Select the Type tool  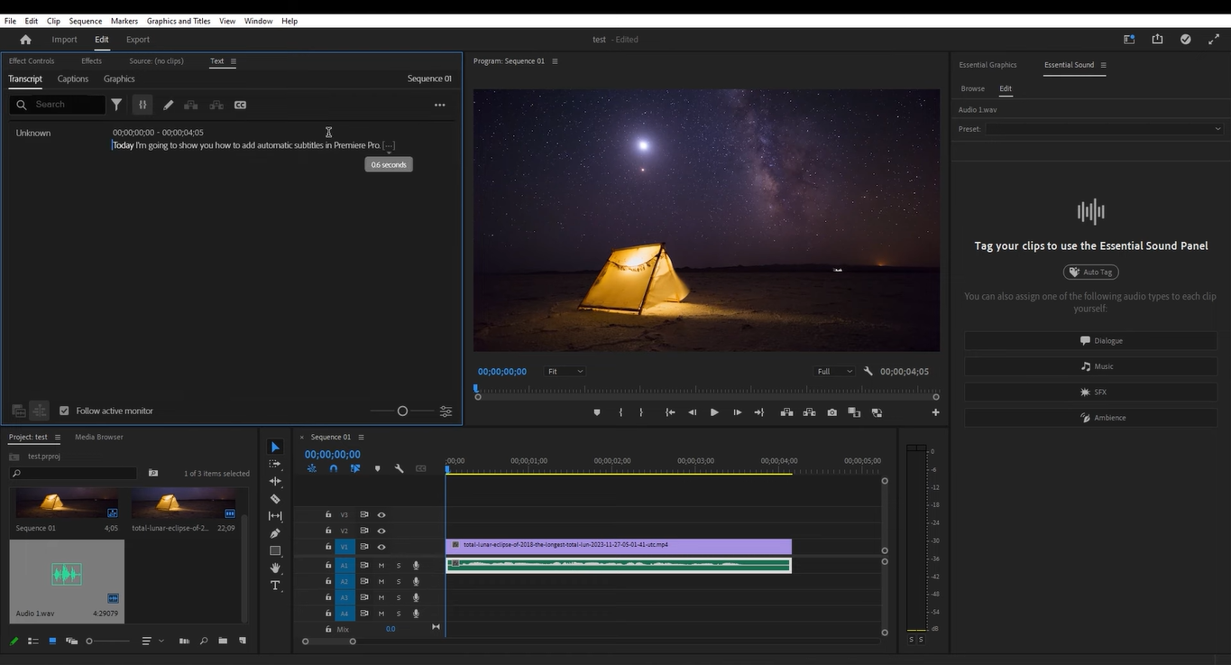(x=275, y=586)
